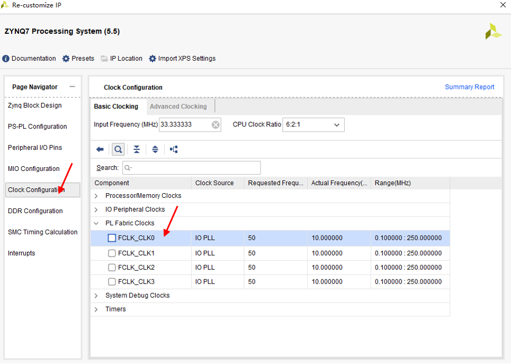Click the Range(MHz) column header
This screenshot has width=511, height=364.
(x=410, y=183)
